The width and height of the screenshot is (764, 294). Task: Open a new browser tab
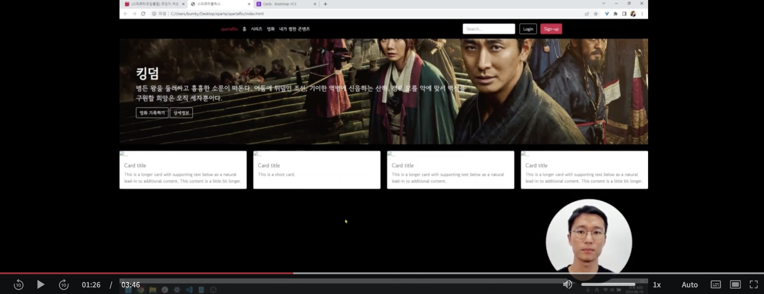325,4
